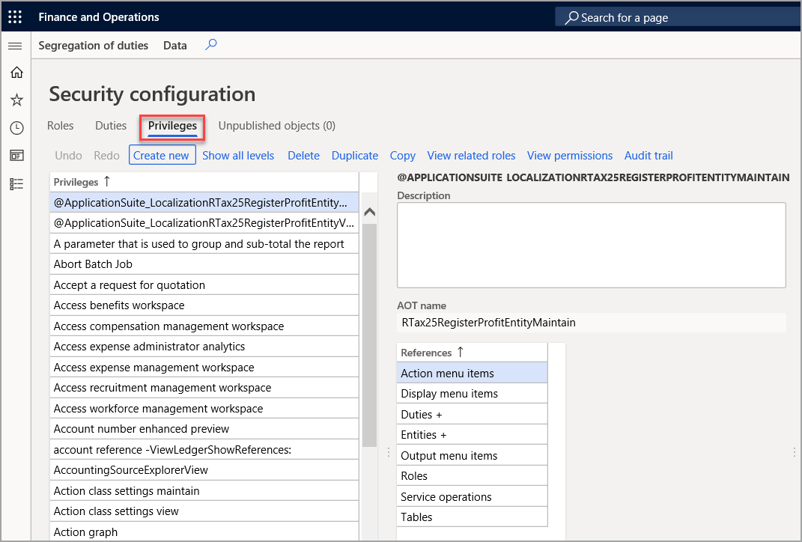Open the Audit trail link
The image size is (802, 542).
click(x=648, y=155)
